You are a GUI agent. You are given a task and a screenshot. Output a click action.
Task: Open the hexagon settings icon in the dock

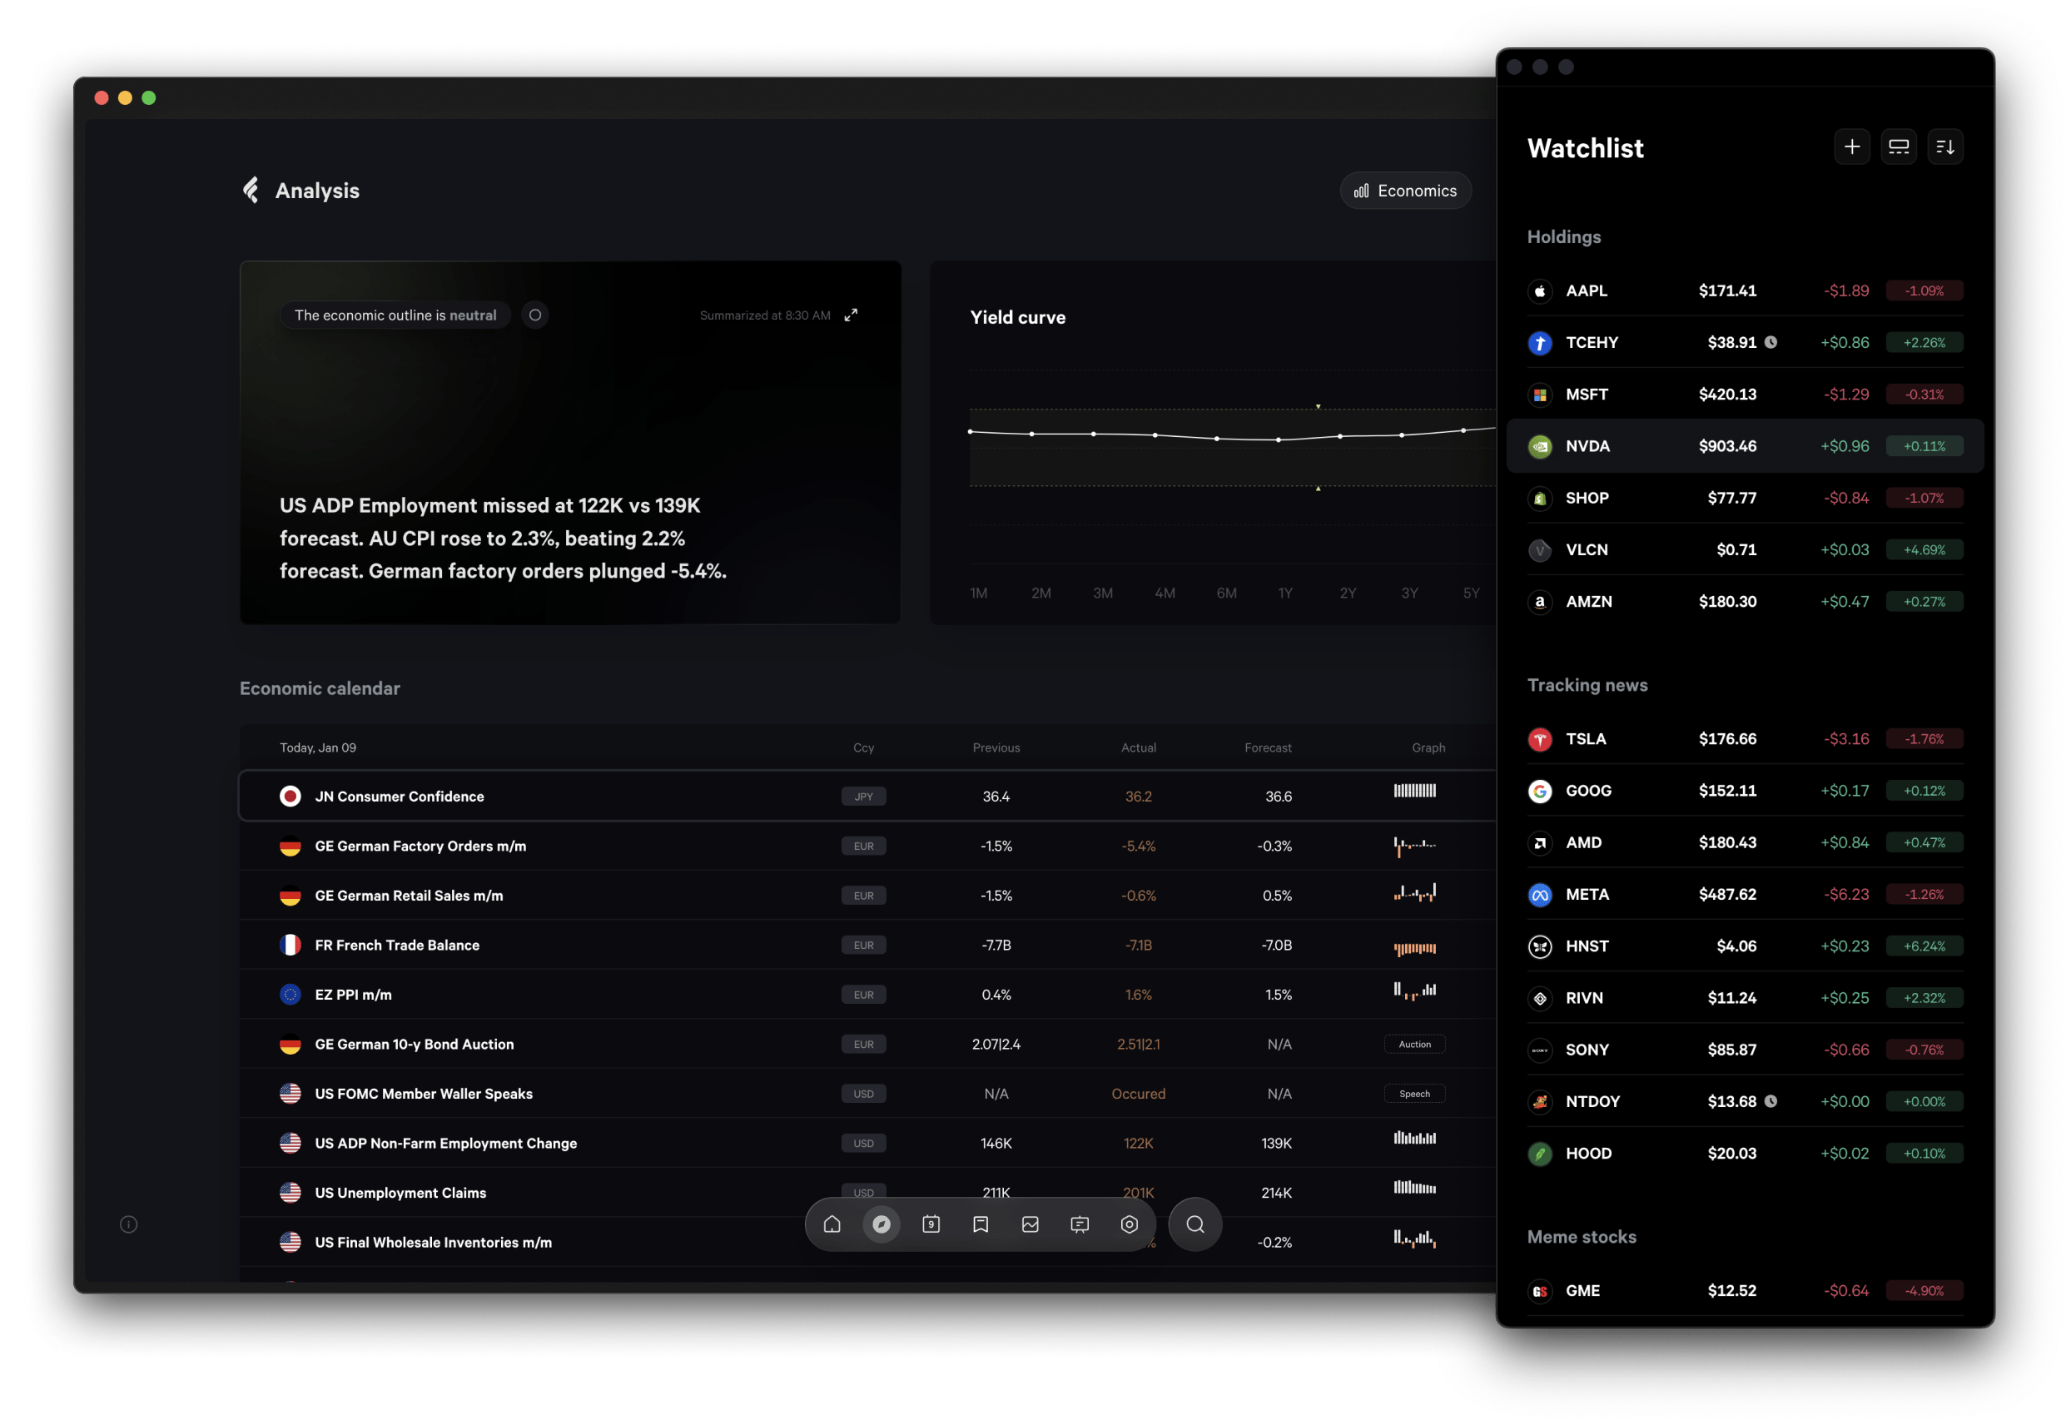tap(1130, 1224)
